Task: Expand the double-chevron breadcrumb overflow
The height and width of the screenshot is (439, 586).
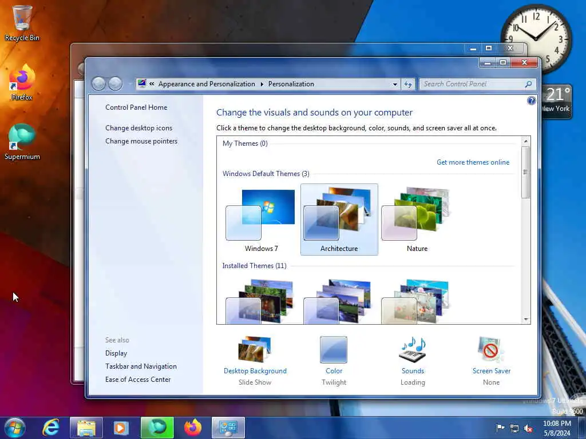Action: pyautogui.click(x=152, y=84)
